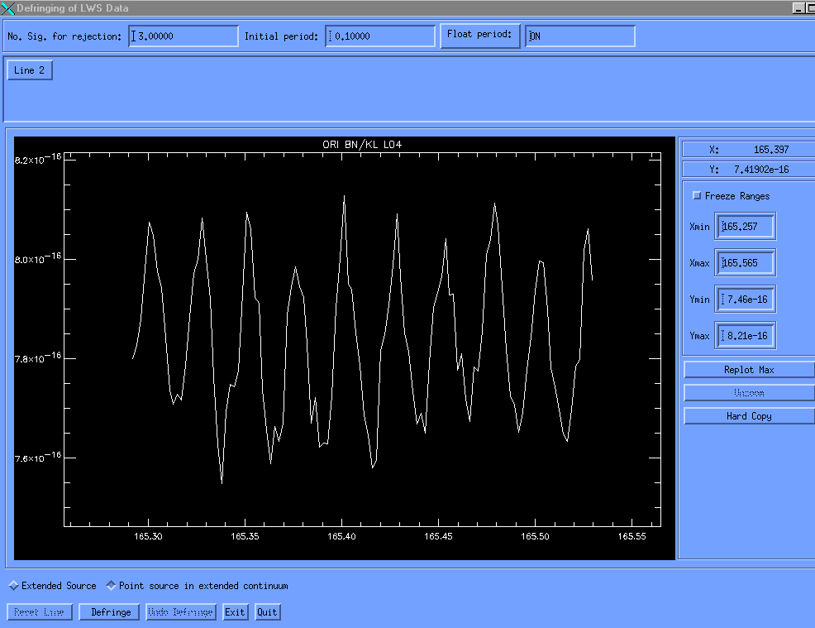Click the Undo Defringe button
Image resolution: width=815 pixels, height=628 pixels.
tap(181, 612)
